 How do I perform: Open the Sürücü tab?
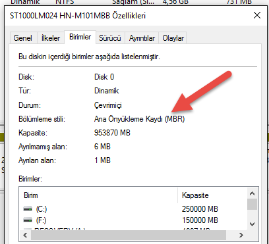[x=110, y=38]
